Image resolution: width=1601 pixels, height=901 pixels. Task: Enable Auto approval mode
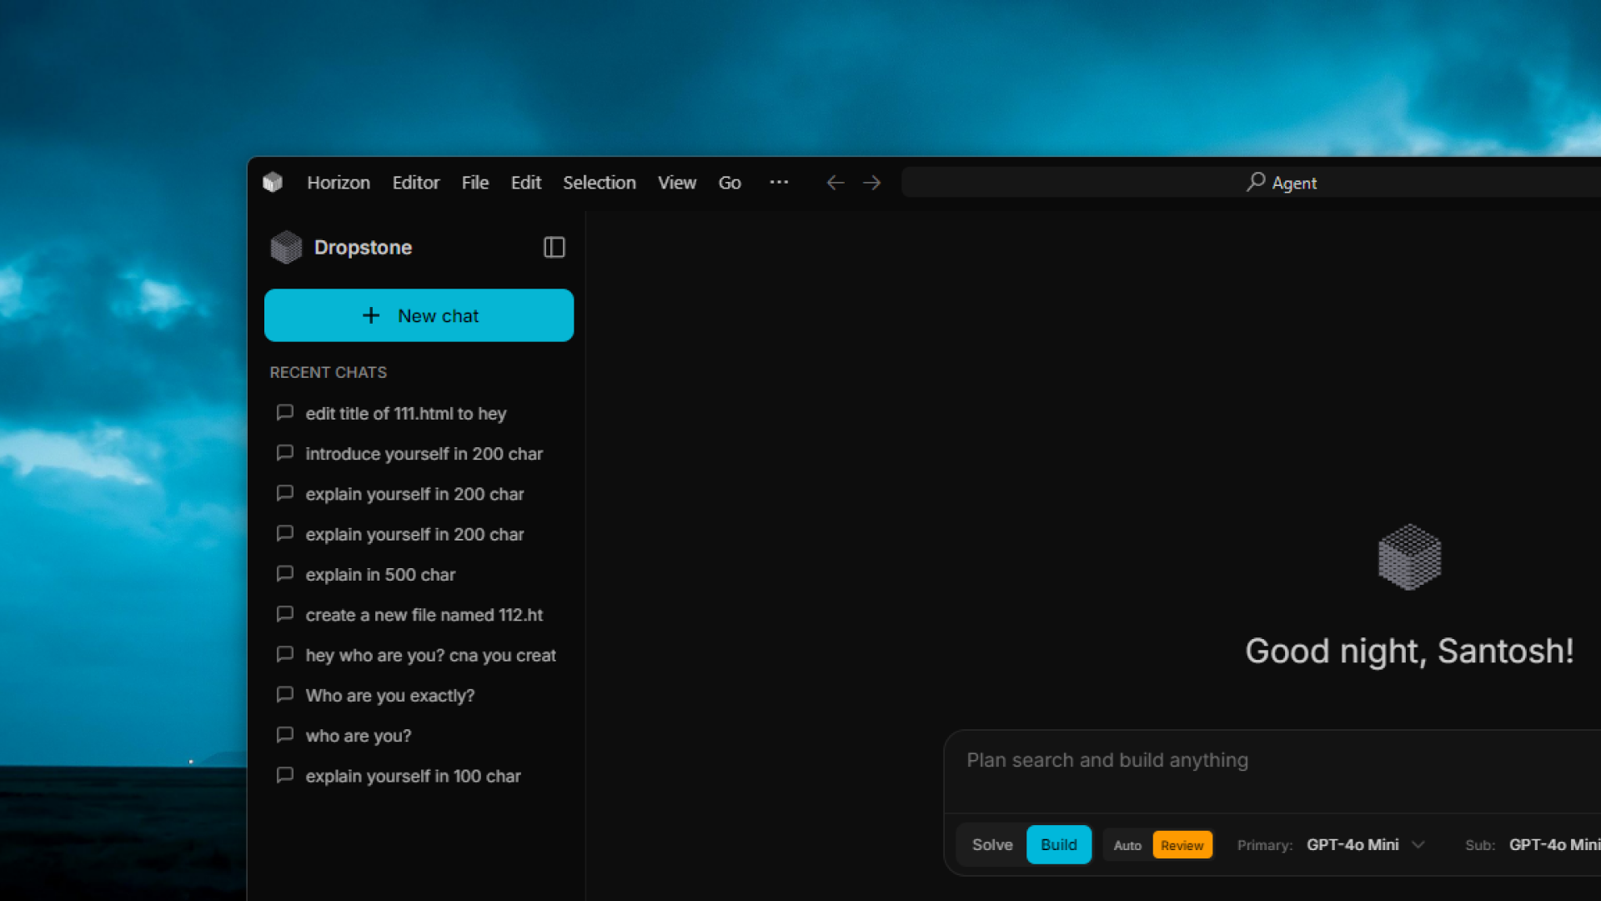(1127, 846)
